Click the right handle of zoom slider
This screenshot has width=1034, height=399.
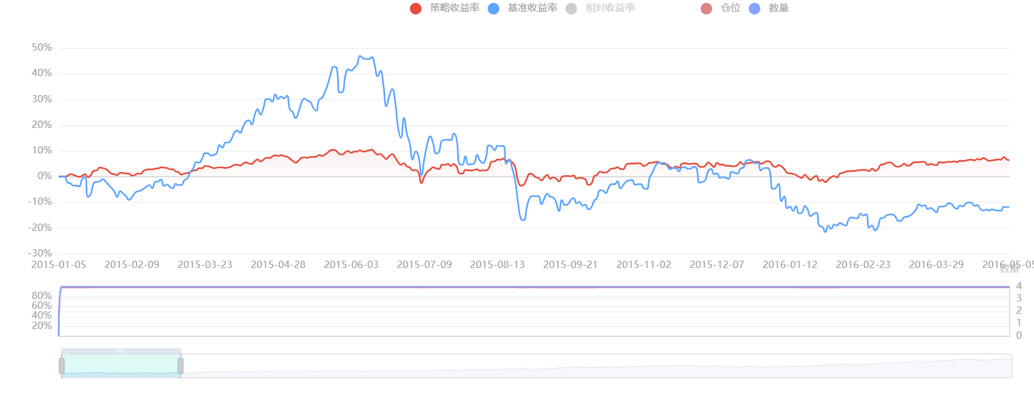pyautogui.click(x=180, y=365)
